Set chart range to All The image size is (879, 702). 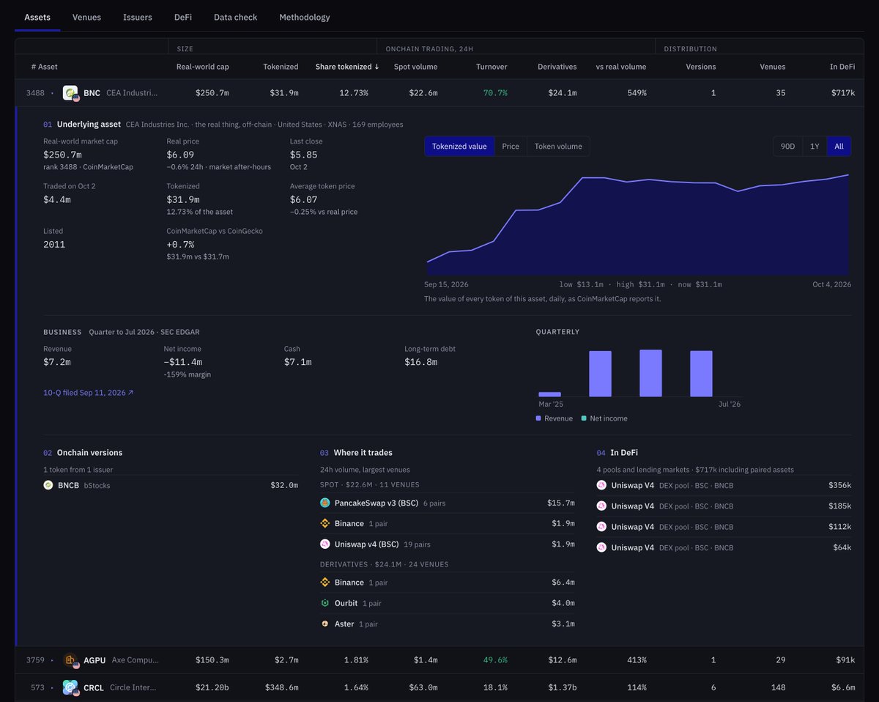[x=839, y=147]
